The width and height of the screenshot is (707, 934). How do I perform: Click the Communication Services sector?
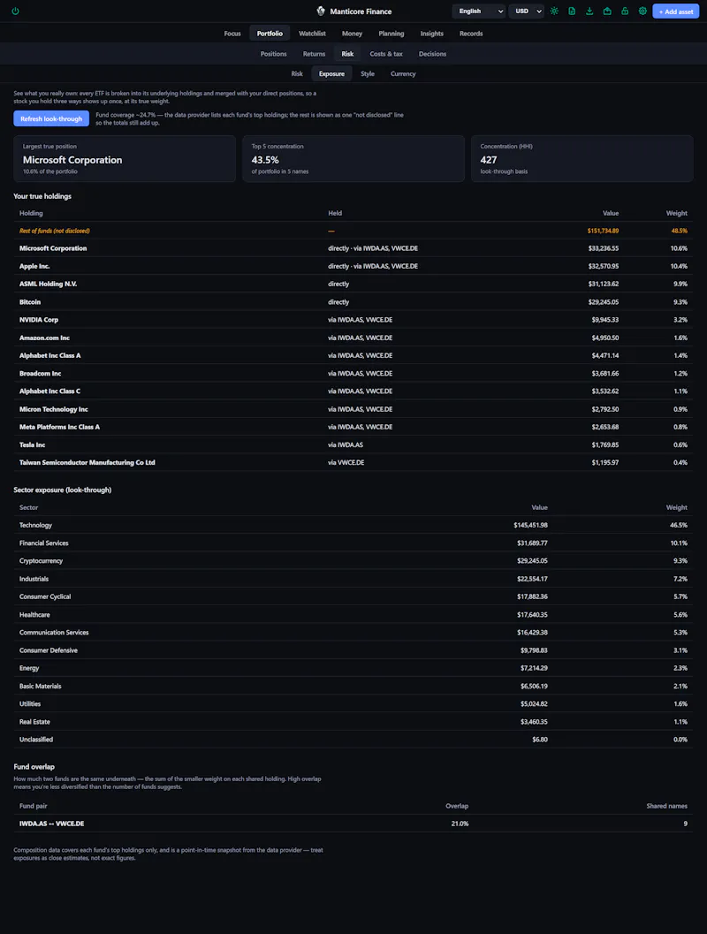click(54, 633)
